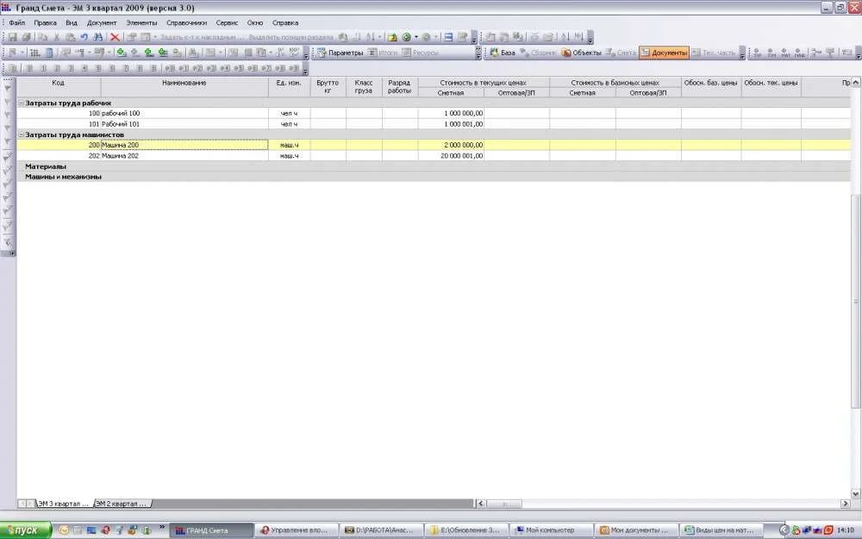The width and height of the screenshot is (862, 539).
Task: Click the Windows Пуск start button
Action: point(25,530)
